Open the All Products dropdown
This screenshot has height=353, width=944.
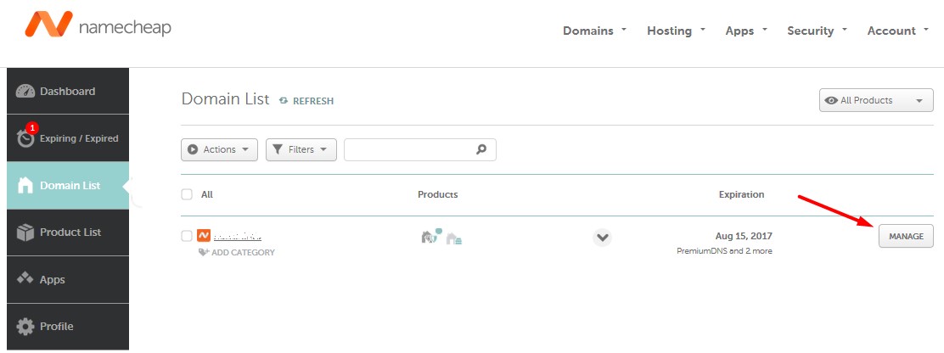(876, 100)
